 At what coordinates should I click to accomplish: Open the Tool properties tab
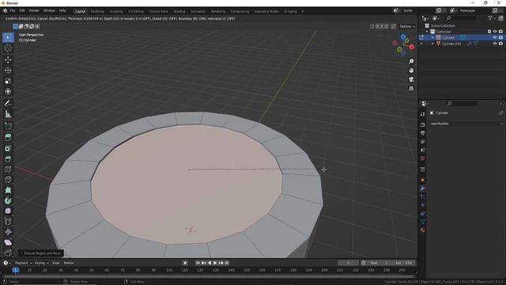pyautogui.click(x=423, y=114)
